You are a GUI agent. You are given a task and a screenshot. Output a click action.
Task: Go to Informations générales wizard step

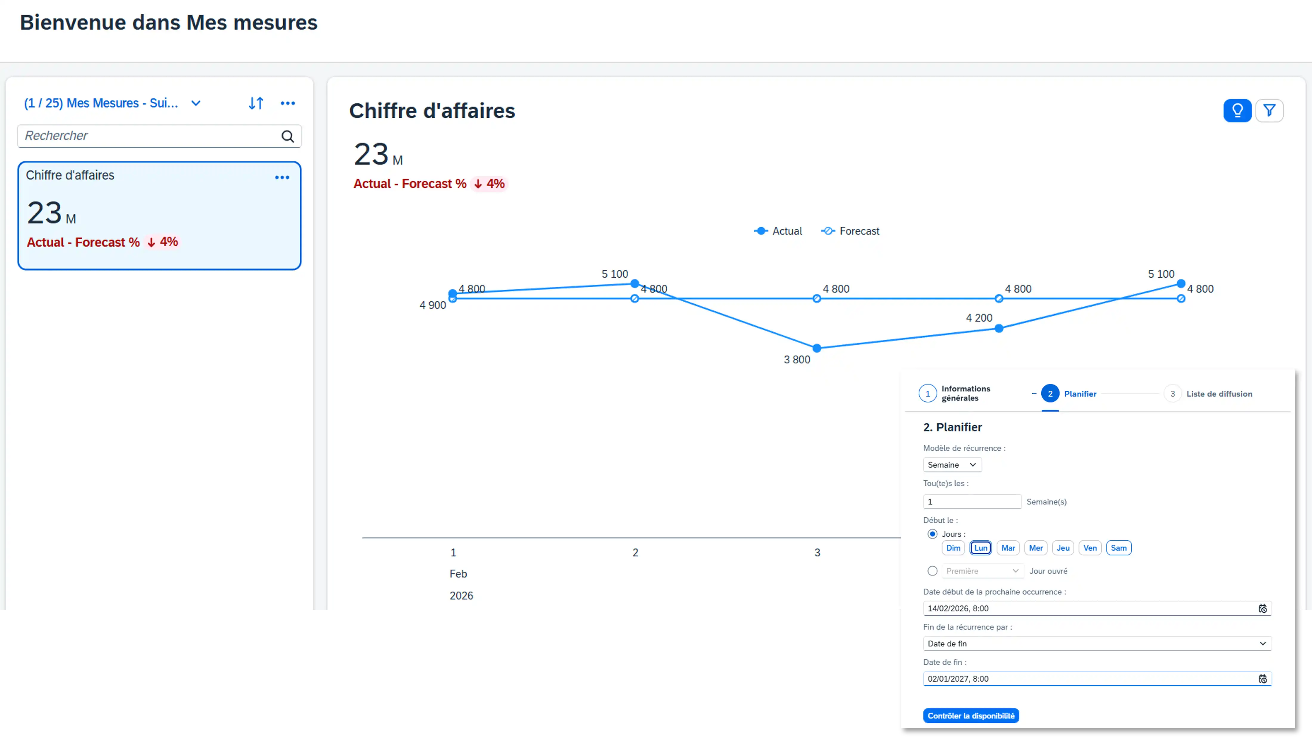tap(928, 394)
